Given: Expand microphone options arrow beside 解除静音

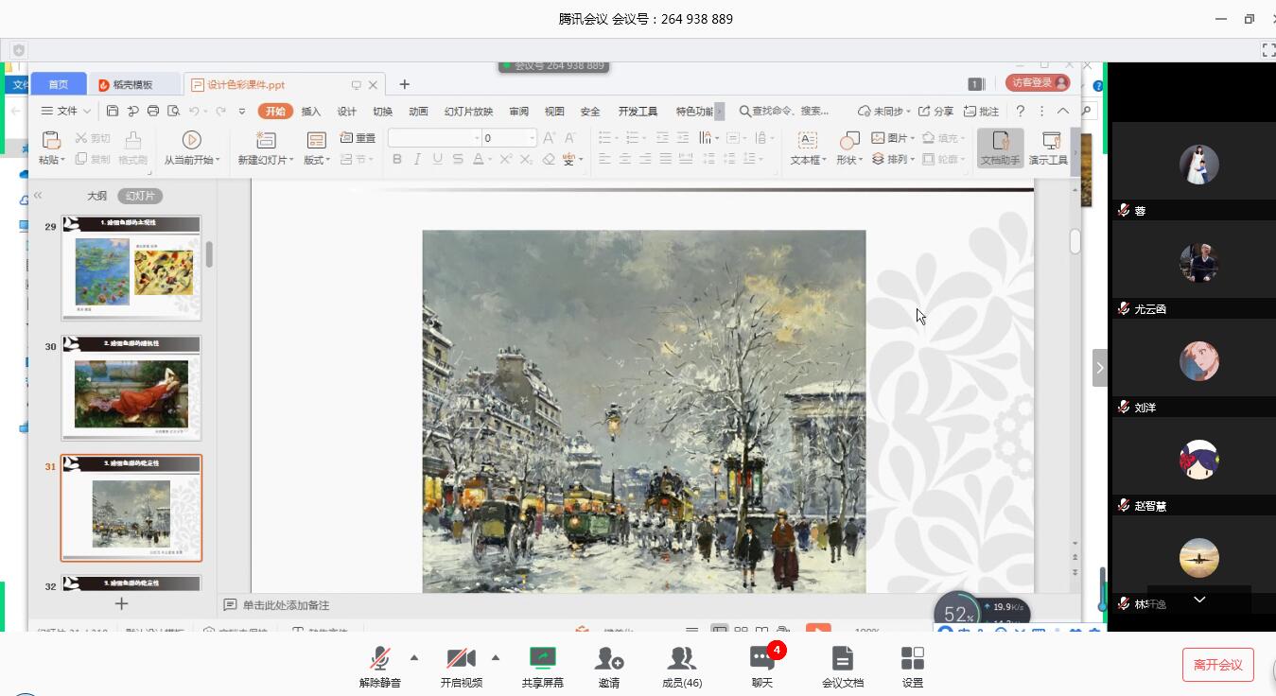Looking at the screenshot, I should pos(413,658).
